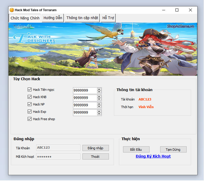204x181 pixels.
Task: Maximize the Hack Mod window
Action: click(x=177, y=10)
